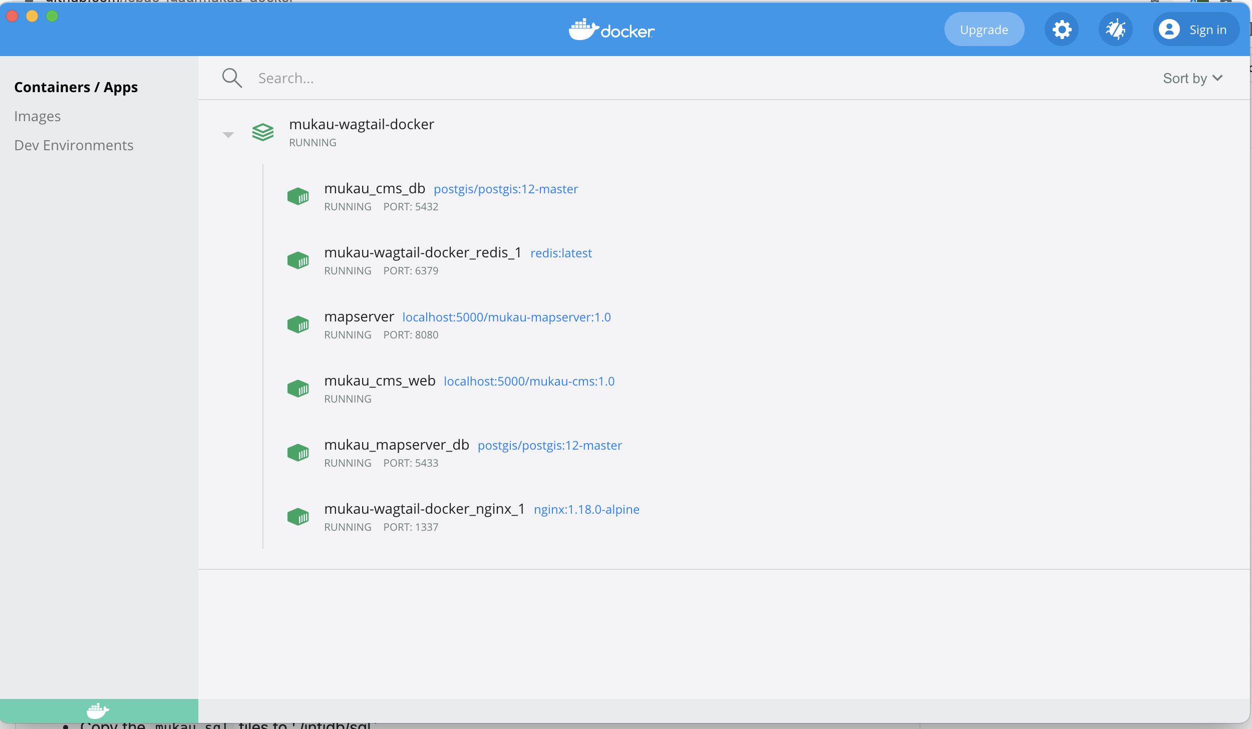Select the mapserver container name

[359, 317]
